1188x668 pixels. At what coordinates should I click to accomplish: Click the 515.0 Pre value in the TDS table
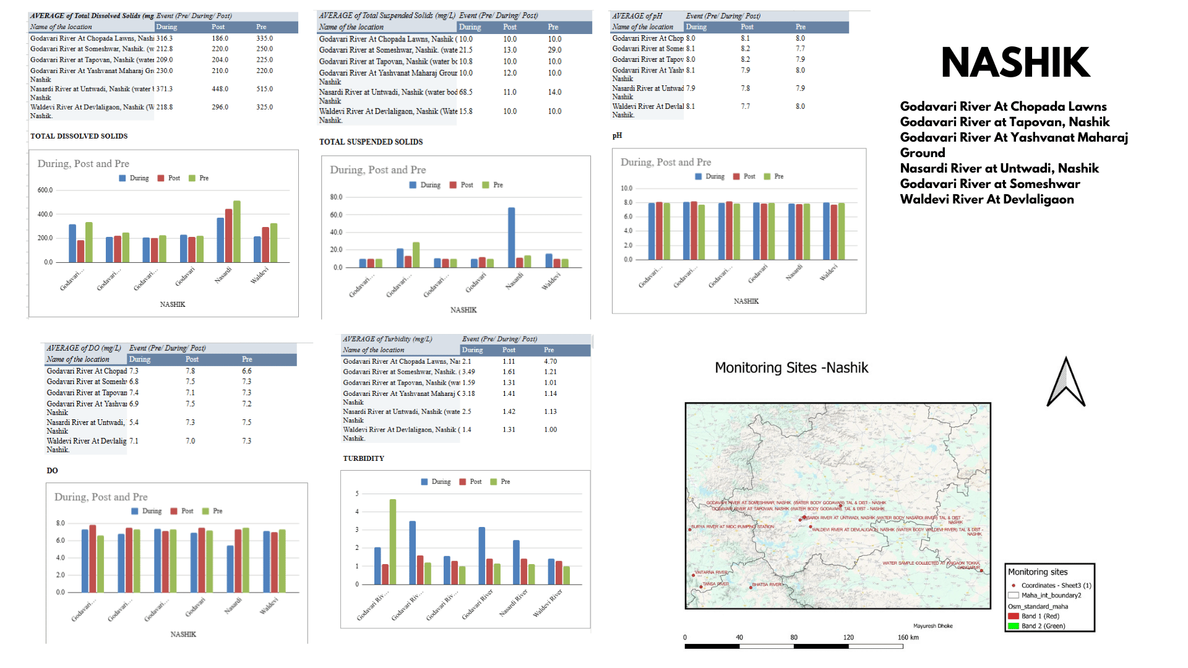coord(265,89)
